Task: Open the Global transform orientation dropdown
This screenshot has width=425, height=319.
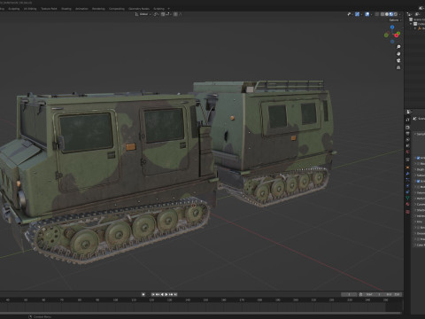Action: tap(143, 14)
